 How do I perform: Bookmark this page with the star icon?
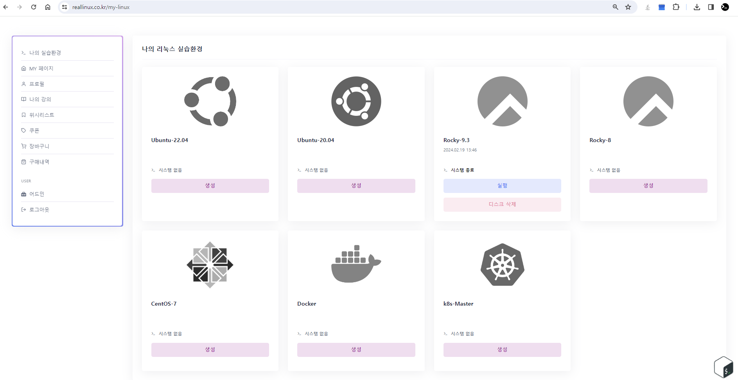pyautogui.click(x=628, y=7)
